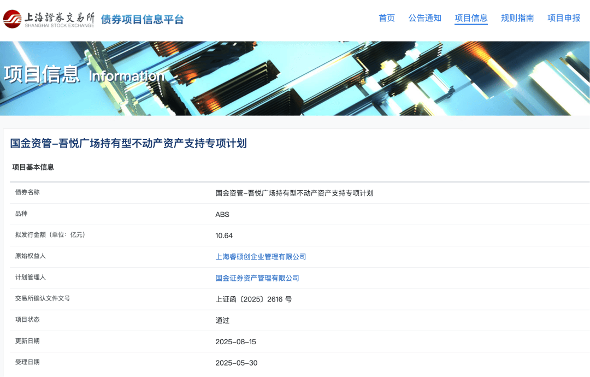Click the Shanghai Stock Exchange logo
The height and width of the screenshot is (377, 590).
(x=49, y=19)
